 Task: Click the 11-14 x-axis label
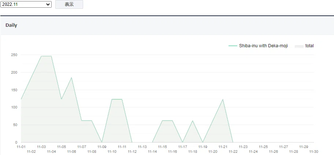coord(152,152)
